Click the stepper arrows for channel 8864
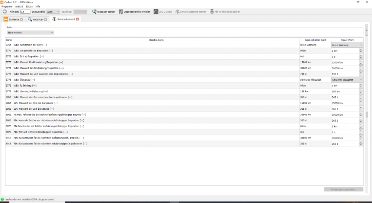 361,103
